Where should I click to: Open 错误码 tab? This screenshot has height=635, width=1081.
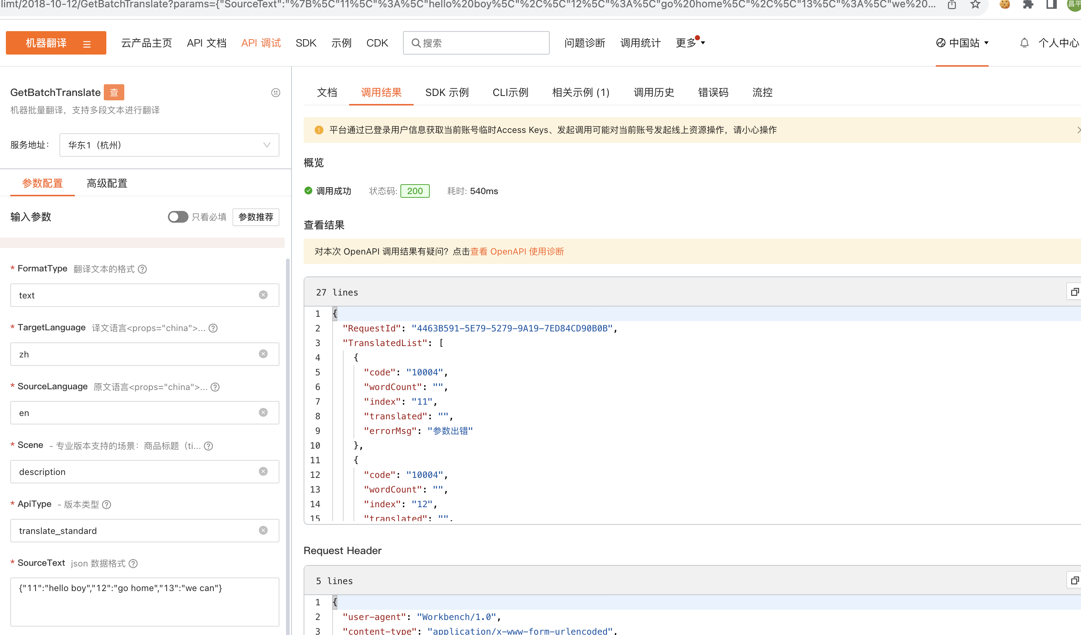pyautogui.click(x=713, y=92)
